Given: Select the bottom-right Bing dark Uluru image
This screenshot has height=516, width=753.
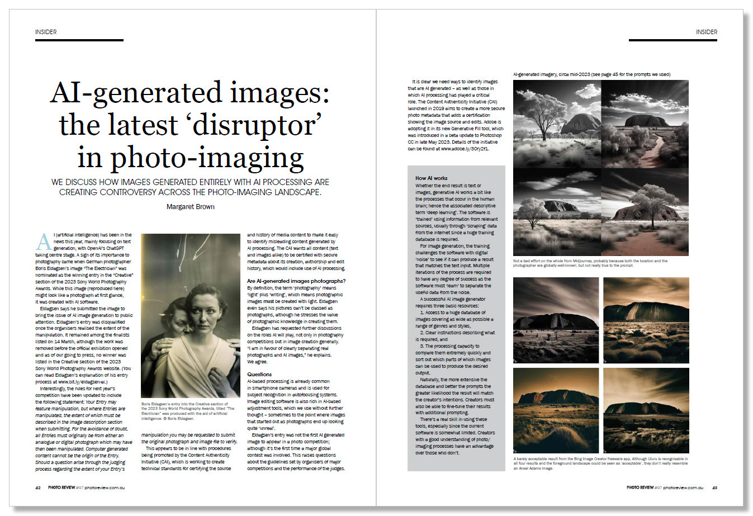Looking at the screenshot, I should [646, 411].
